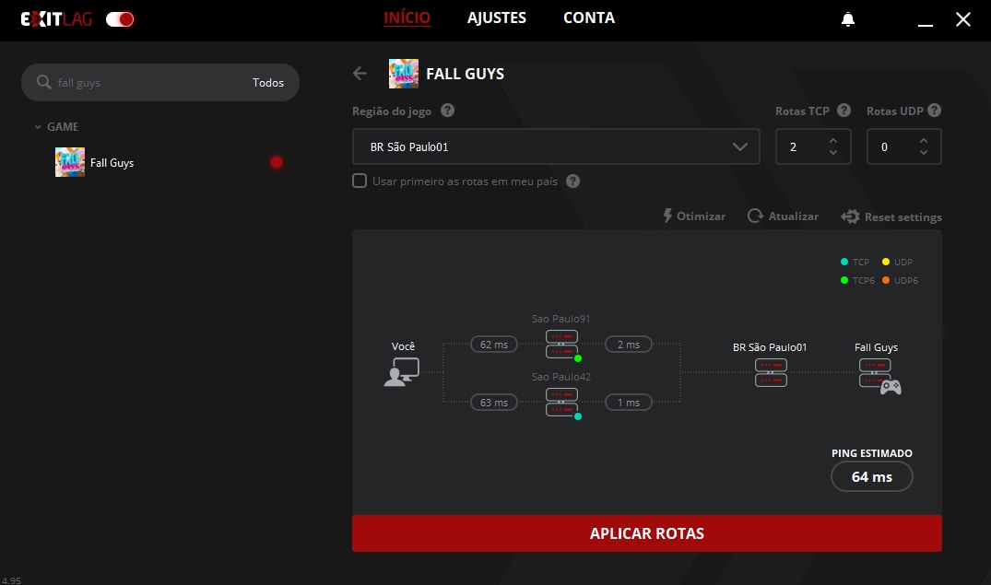Viewport: 991px width, 585px height.
Task: Increase the Rotas TCP value
Action: point(833,140)
